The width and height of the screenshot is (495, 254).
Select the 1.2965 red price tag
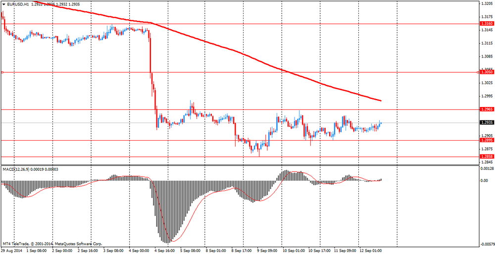coord(486,109)
